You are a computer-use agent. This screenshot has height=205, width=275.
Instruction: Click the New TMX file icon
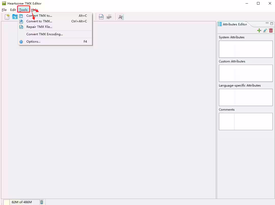coord(7,16)
